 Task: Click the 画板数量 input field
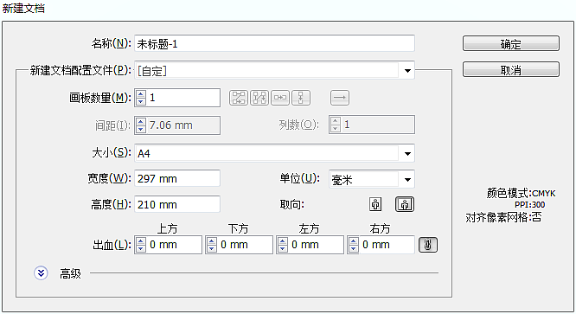pyautogui.click(x=183, y=98)
